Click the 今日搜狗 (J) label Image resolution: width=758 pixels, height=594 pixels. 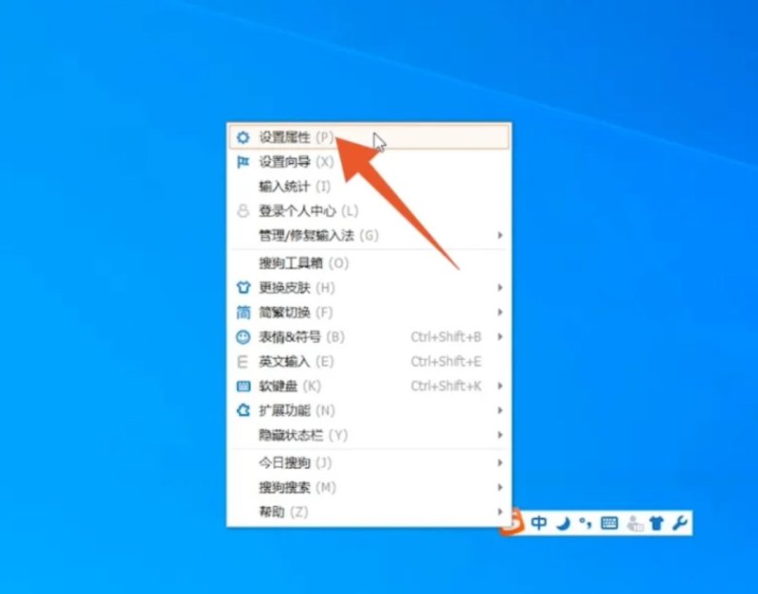tap(296, 463)
